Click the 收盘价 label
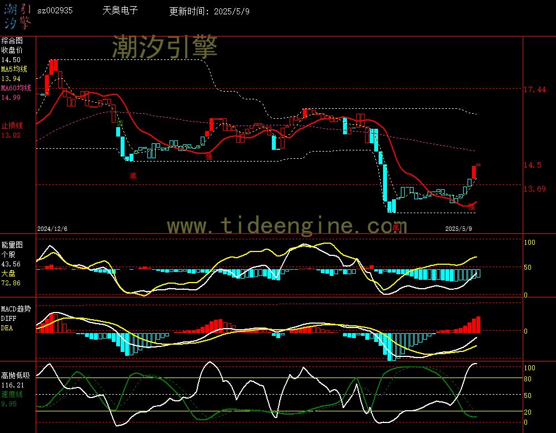556x433 pixels. pos(12,51)
